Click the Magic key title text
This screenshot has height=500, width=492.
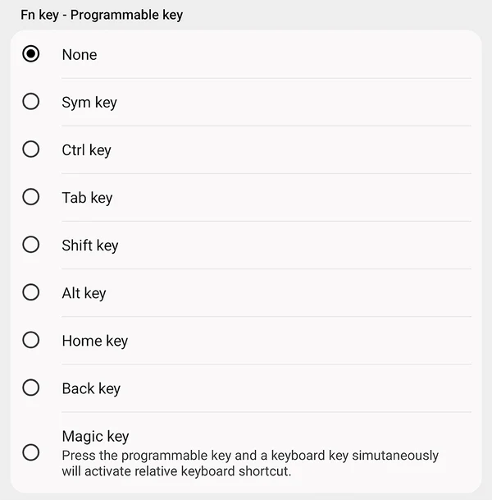tap(95, 436)
